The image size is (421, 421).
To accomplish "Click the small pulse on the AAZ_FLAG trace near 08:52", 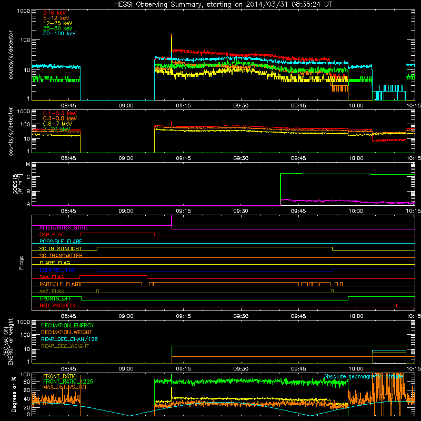I will (97, 292).
